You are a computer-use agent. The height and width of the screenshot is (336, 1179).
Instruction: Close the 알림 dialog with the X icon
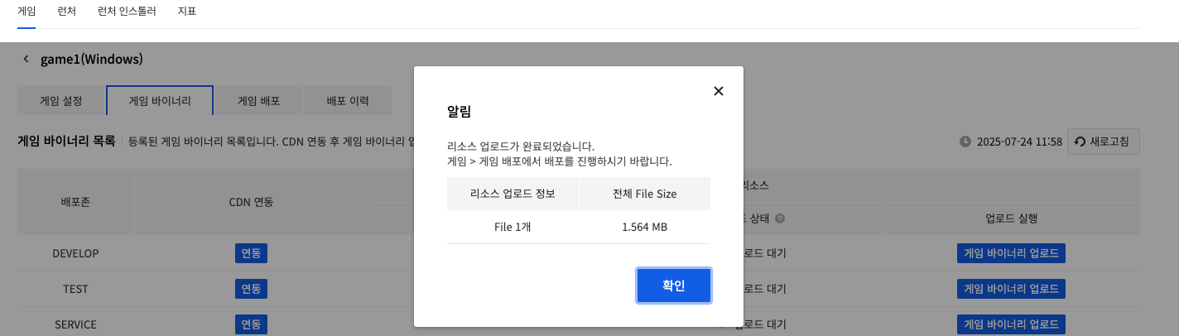pos(719,91)
